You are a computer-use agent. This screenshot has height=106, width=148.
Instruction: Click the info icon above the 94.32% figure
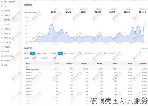[131, 9]
